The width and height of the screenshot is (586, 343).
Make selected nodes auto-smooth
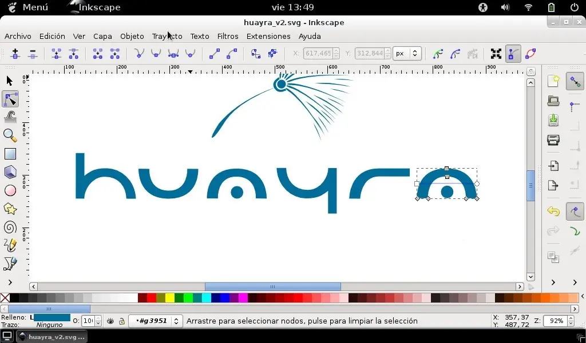pyautogui.click(x=190, y=54)
